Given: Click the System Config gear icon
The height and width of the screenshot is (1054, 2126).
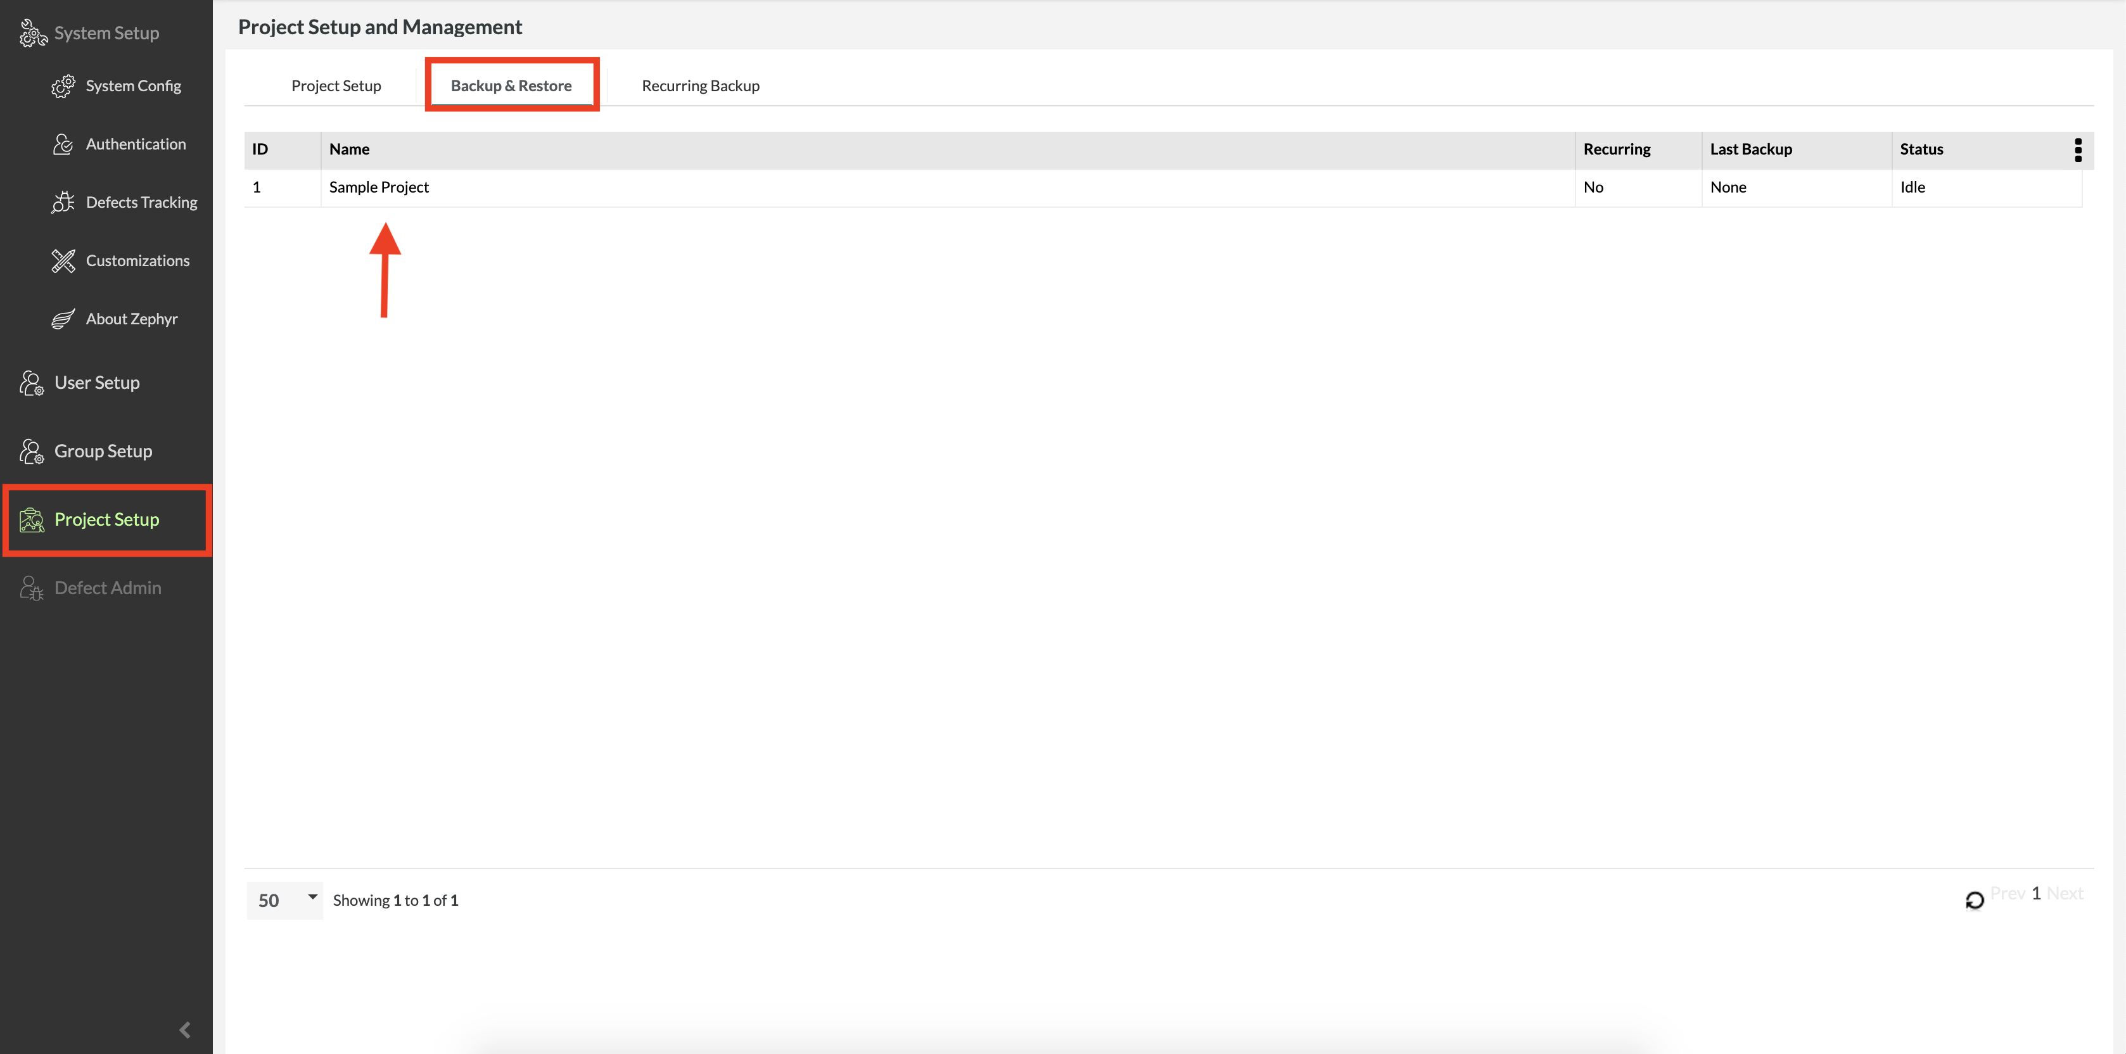Looking at the screenshot, I should pyautogui.click(x=63, y=86).
